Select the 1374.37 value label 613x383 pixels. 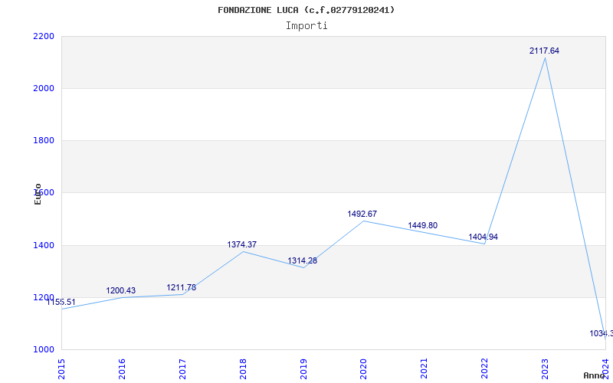click(241, 244)
